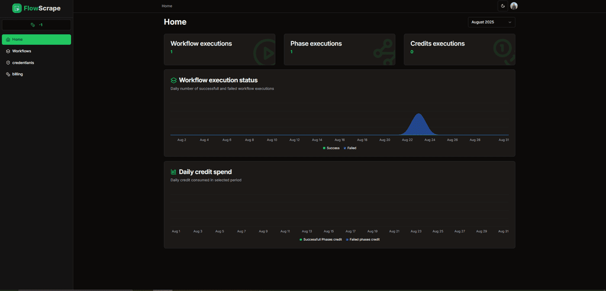
Task: Click the FlowScrape logo icon
Action: click(x=17, y=8)
